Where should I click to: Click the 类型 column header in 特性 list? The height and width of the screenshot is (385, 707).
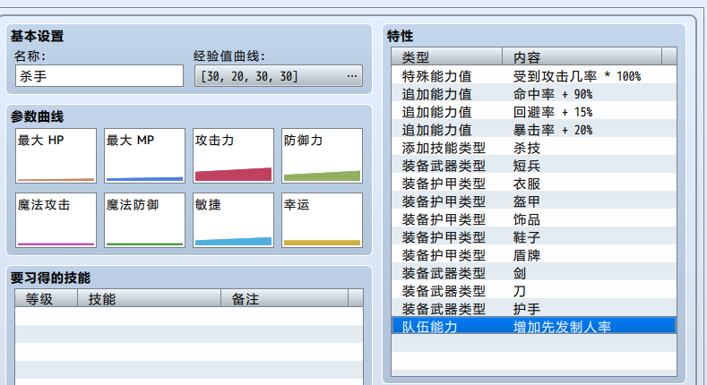447,56
